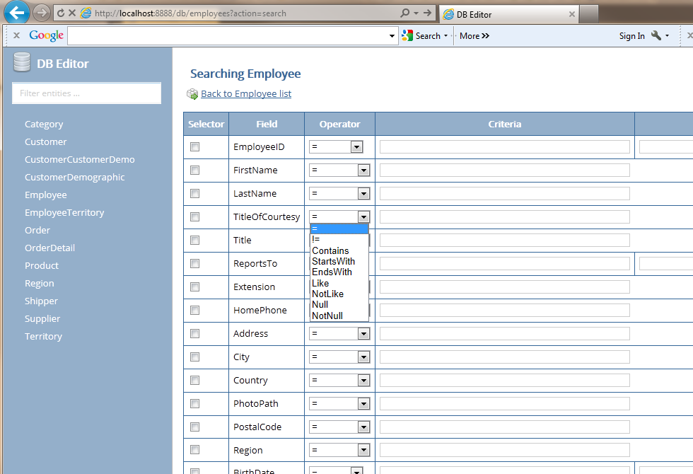Click the LastName criteria text field
Image resolution: width=693 pixels, height=474 pixels.
point(504,194)
